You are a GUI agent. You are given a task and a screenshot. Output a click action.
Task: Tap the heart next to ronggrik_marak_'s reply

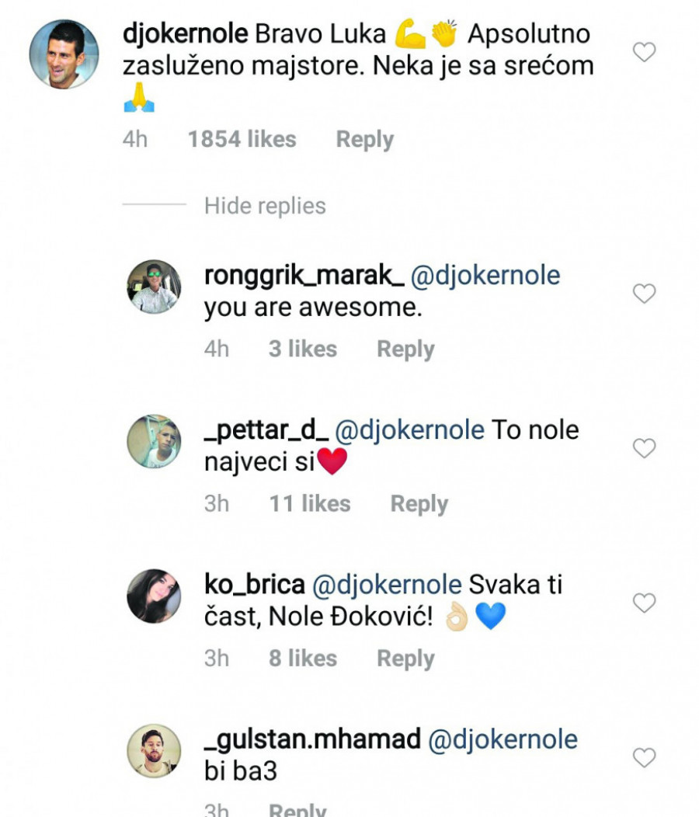(645, 294)
